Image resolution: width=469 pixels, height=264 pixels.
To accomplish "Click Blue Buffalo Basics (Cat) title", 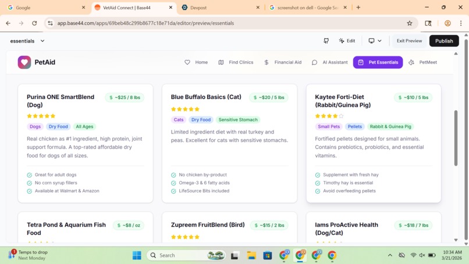I will [206, 97].
